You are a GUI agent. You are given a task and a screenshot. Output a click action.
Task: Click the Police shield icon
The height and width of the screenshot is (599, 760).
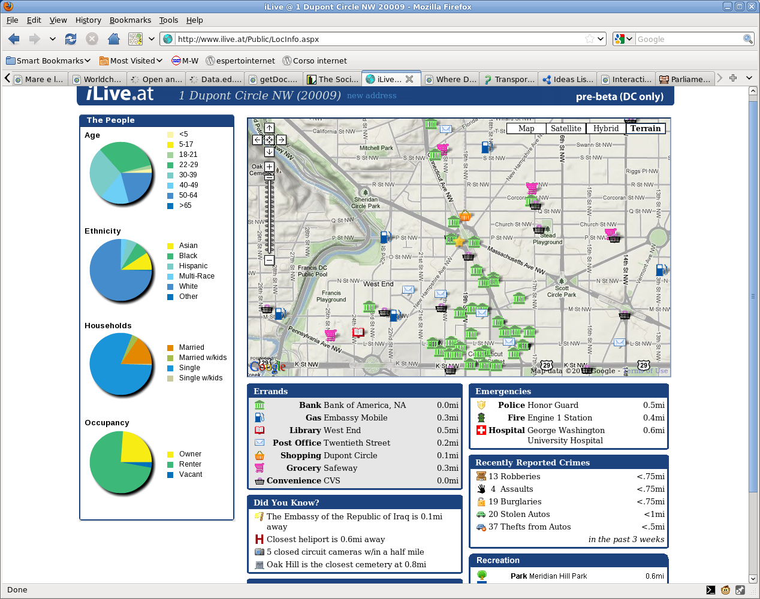pos(481,405)
